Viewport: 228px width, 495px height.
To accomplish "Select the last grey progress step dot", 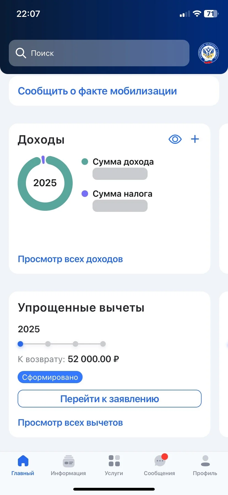I will (103, 344).
